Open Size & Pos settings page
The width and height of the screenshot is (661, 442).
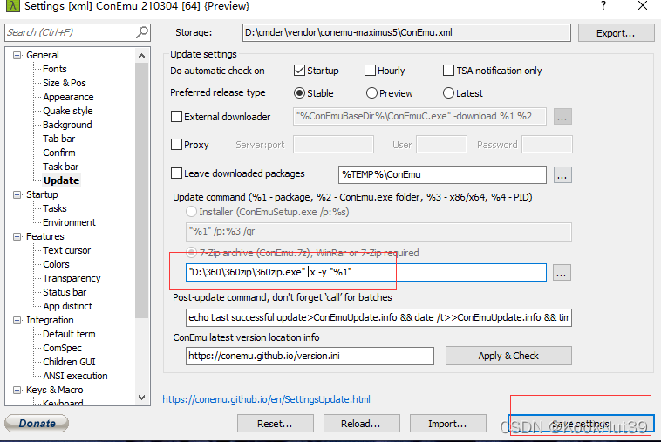pyautogui.click(x=64, y=83)
